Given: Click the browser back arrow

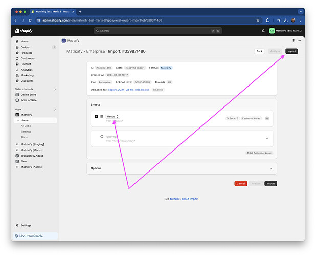Looking at the screenshot, I should point(16,20).
